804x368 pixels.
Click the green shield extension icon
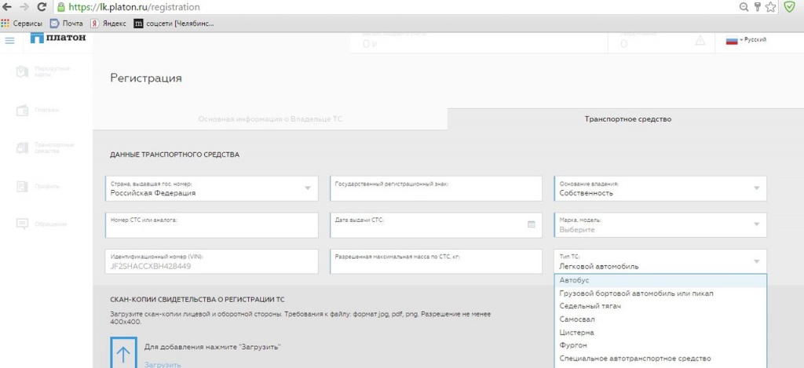click(789, 7)
